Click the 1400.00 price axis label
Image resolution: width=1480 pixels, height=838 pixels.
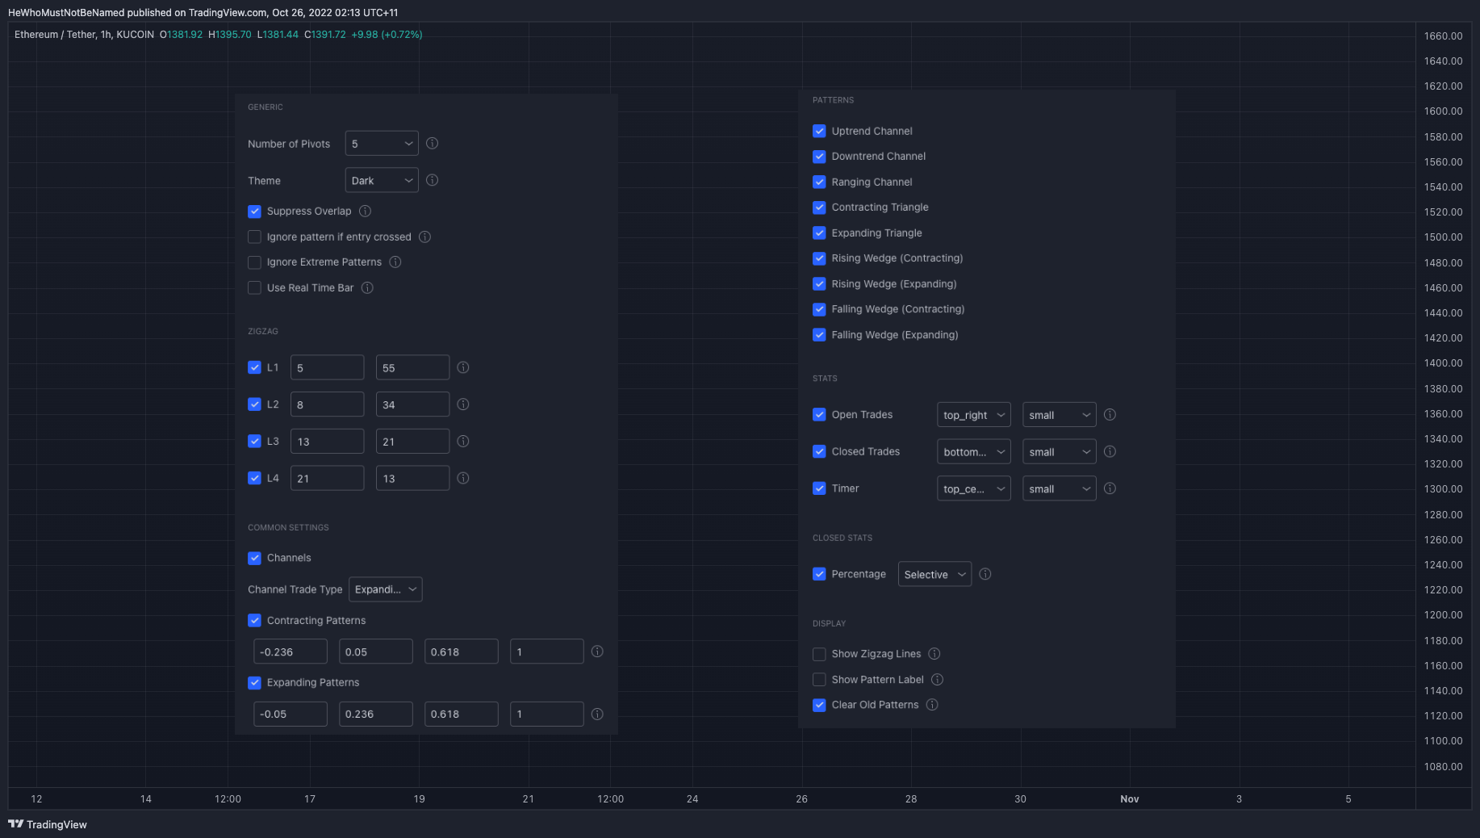pos(1443,363)
